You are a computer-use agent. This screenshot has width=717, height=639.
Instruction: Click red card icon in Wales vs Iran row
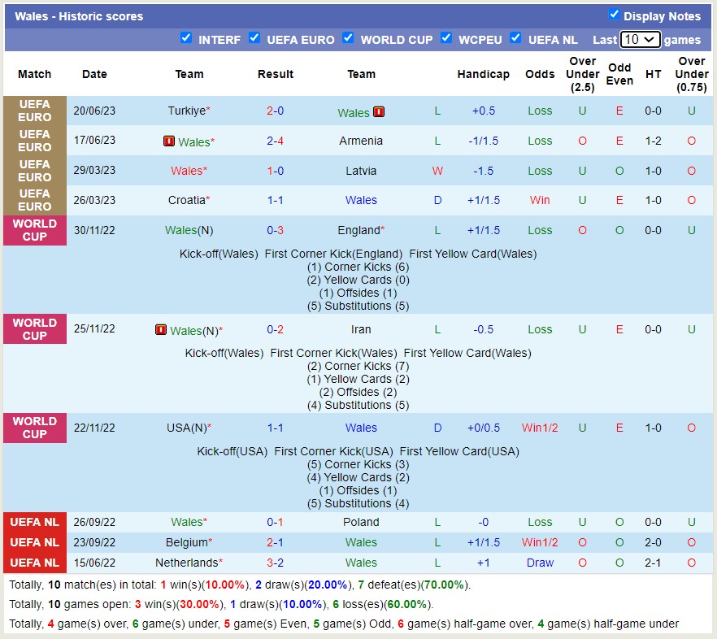point(161,330)
